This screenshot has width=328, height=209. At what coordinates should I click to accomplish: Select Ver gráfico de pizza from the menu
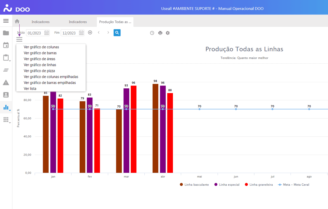tap(39, 71)
